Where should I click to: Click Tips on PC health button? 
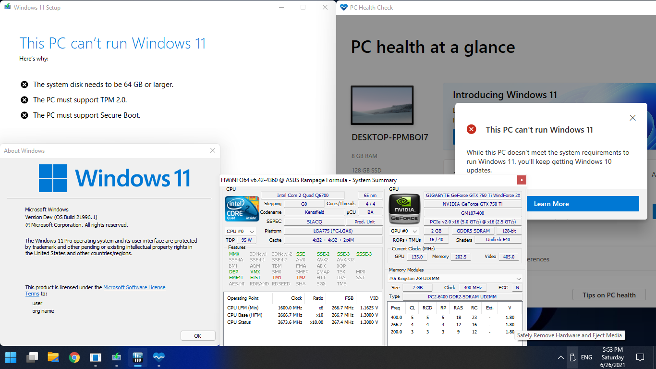click(x=609, y=295)
